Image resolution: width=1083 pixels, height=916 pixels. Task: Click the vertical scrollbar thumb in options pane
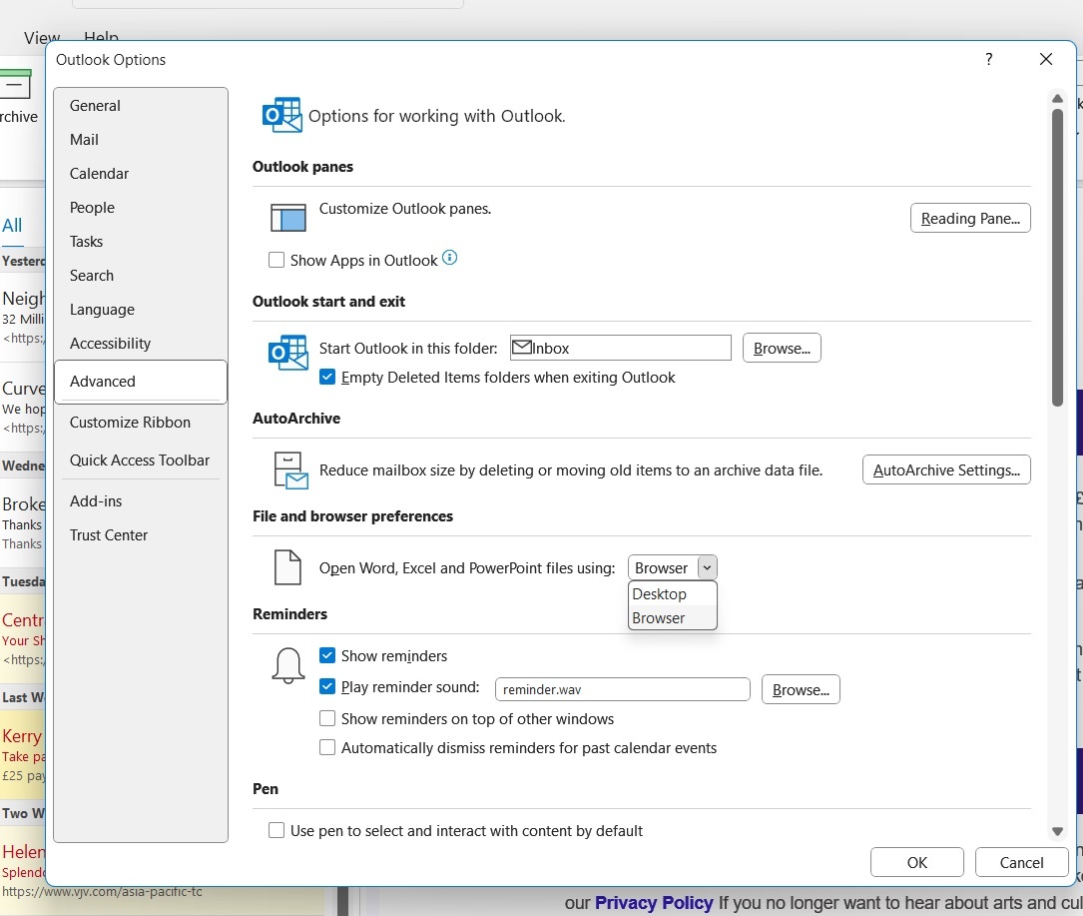click(x=1057, y=257)
